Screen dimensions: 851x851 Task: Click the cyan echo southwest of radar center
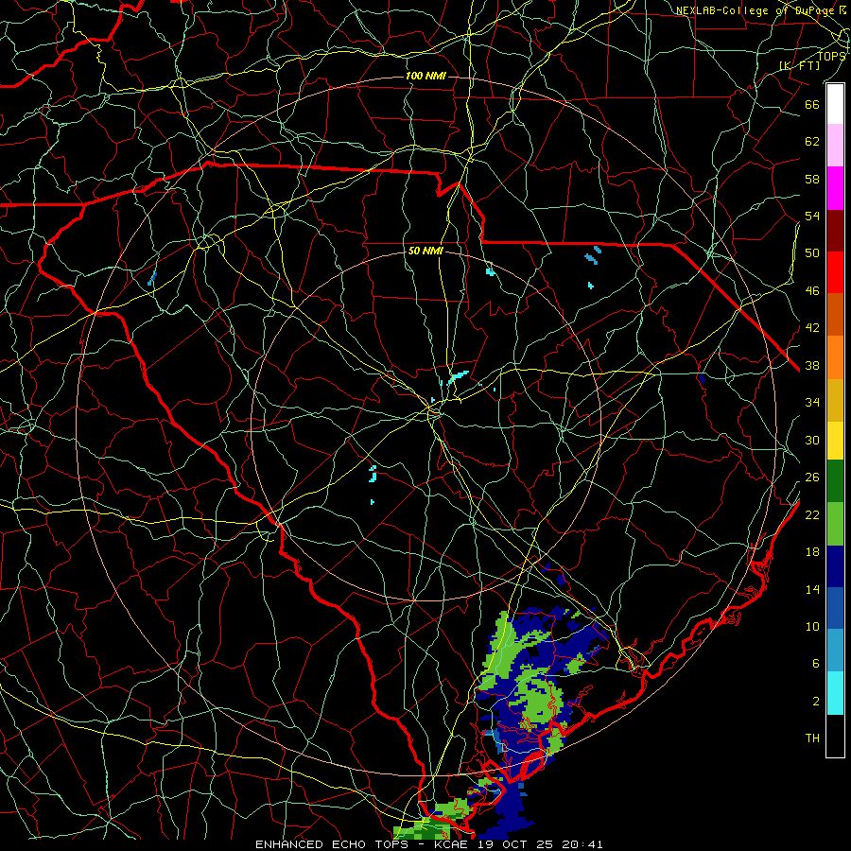pos(373,474)
